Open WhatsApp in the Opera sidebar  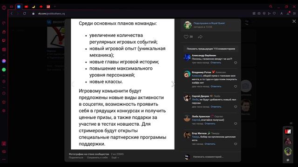coord(4,70)
